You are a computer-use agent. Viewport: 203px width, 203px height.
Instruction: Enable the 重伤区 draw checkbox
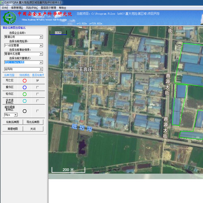(37, 87)
